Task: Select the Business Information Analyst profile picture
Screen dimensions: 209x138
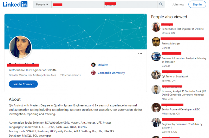Action: pos(156,57)
